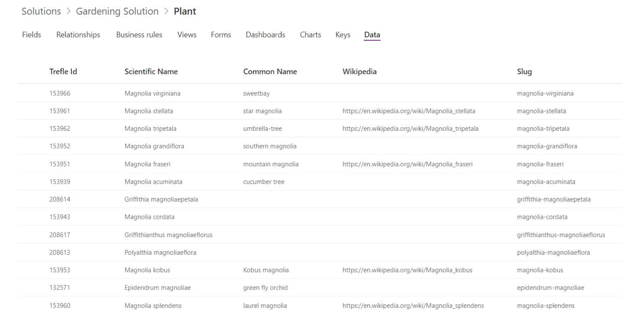The width and height of the screenshot is (622, 316).
Task: Open the Dashboards tab
Action: pos(266,35)
